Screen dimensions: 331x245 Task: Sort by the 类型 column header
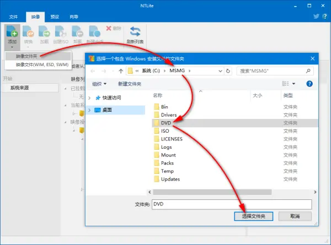coord(288,95)
